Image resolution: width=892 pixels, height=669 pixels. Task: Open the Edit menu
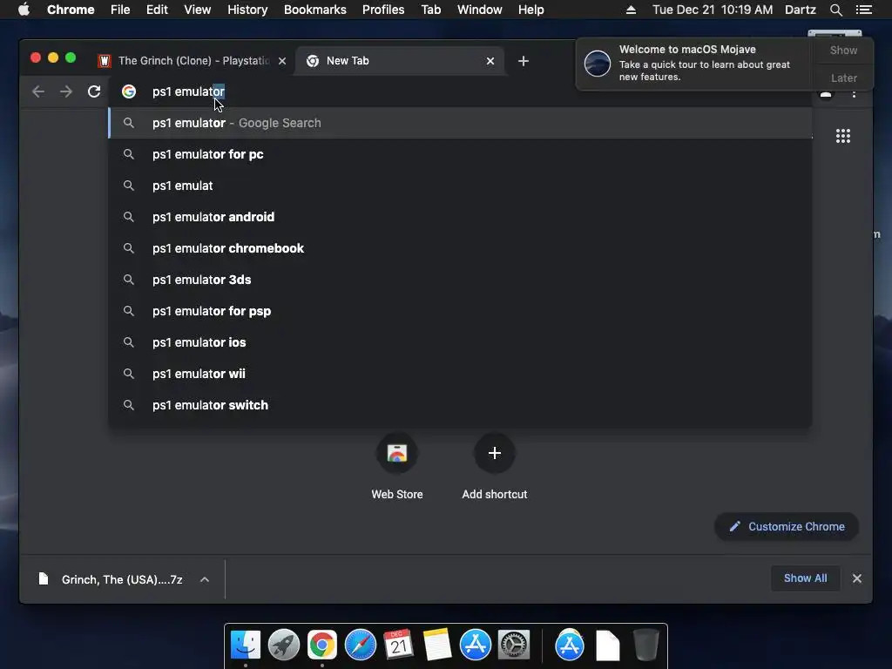pos(157,10)
